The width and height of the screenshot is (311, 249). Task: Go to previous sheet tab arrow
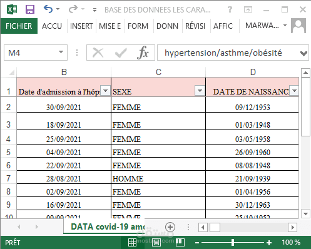19,227
